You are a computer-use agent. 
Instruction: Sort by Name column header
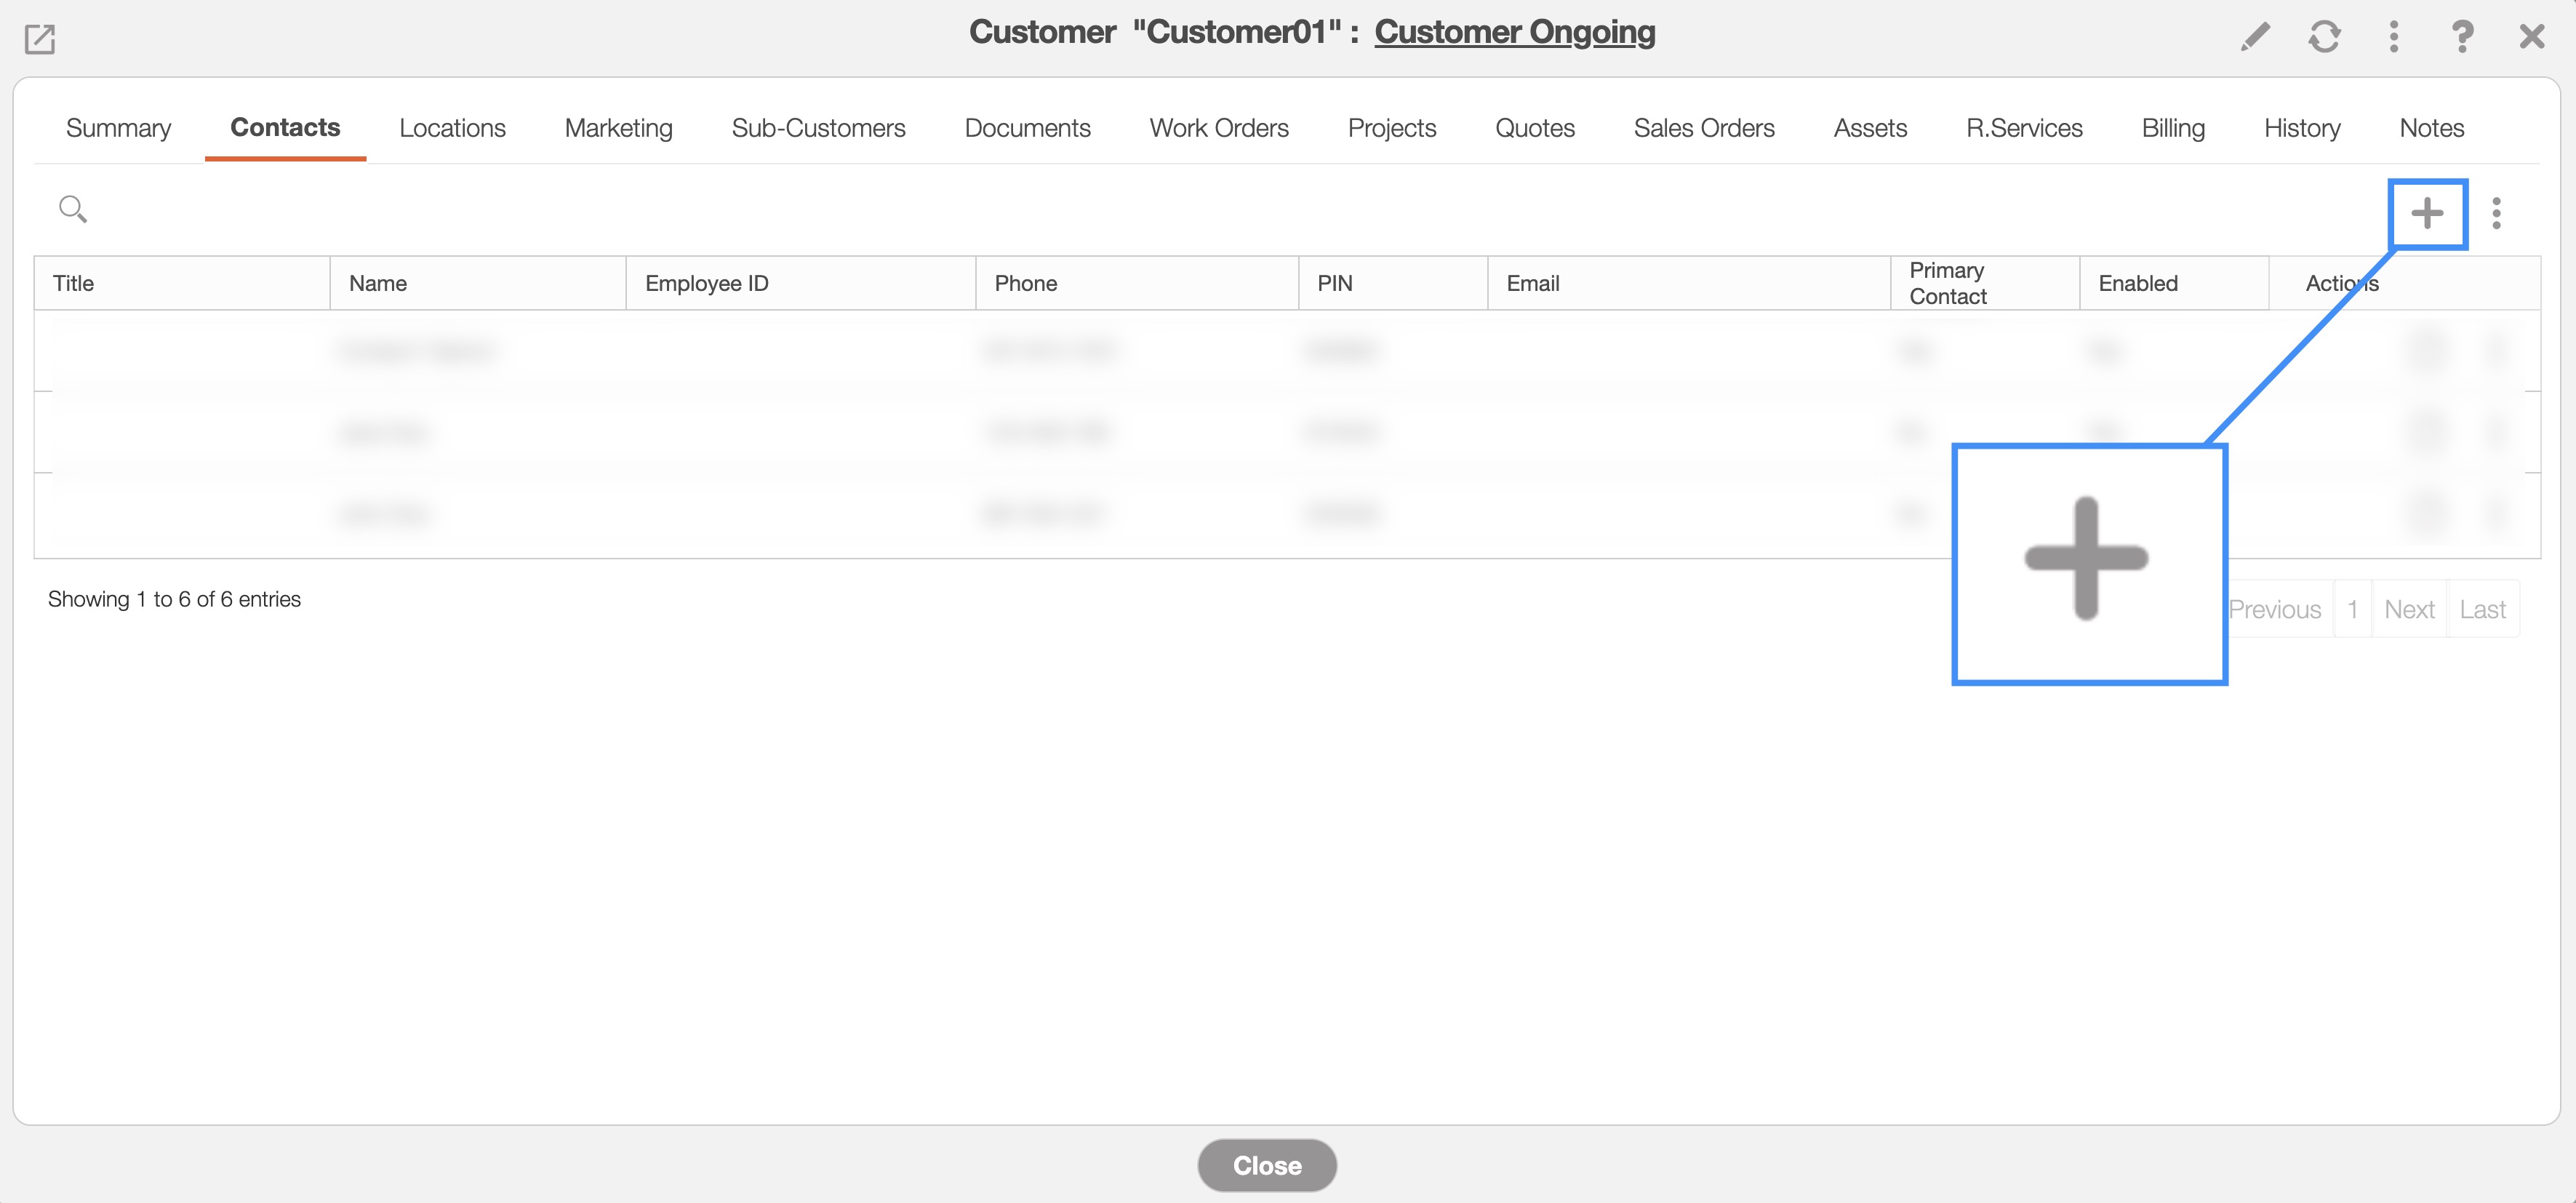click(378, 283)
